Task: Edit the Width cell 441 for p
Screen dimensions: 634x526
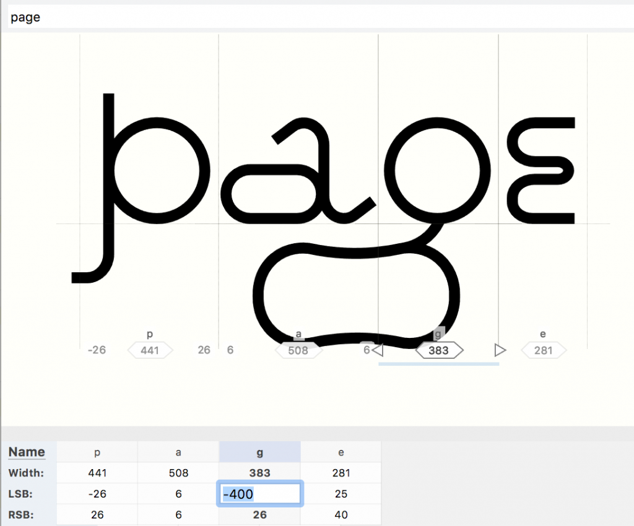Action: [97, 473]
